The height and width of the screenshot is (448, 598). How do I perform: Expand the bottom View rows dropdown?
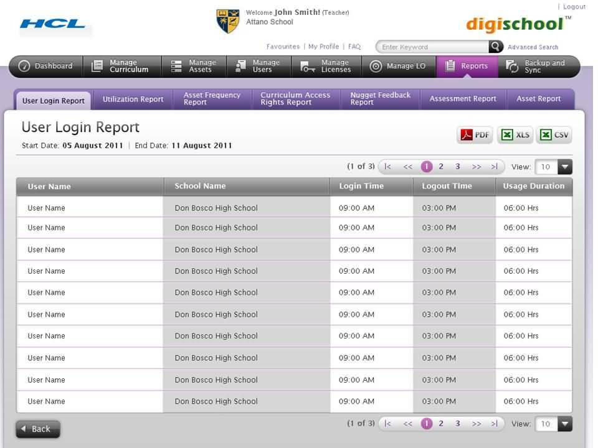[x=564, y=424]
